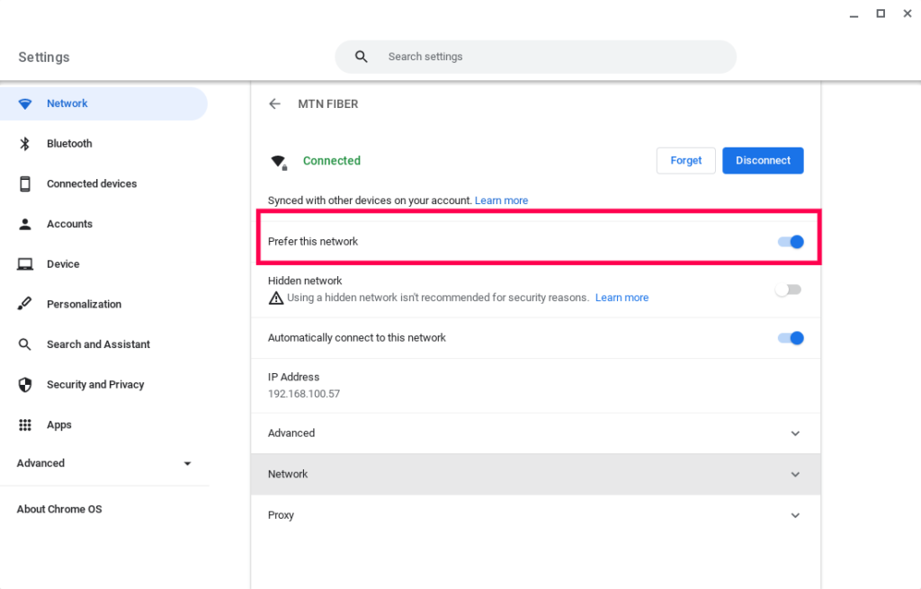Screen dimensions: 921x589
Task: Click the IP Address label
Action: 294,377
